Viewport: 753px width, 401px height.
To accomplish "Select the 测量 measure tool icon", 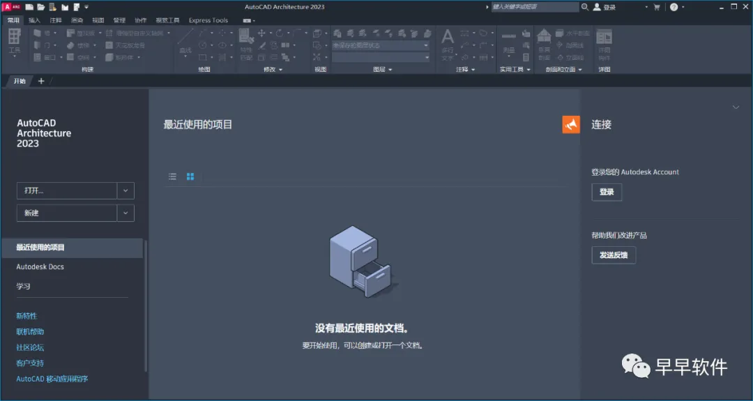I will 508,36.
